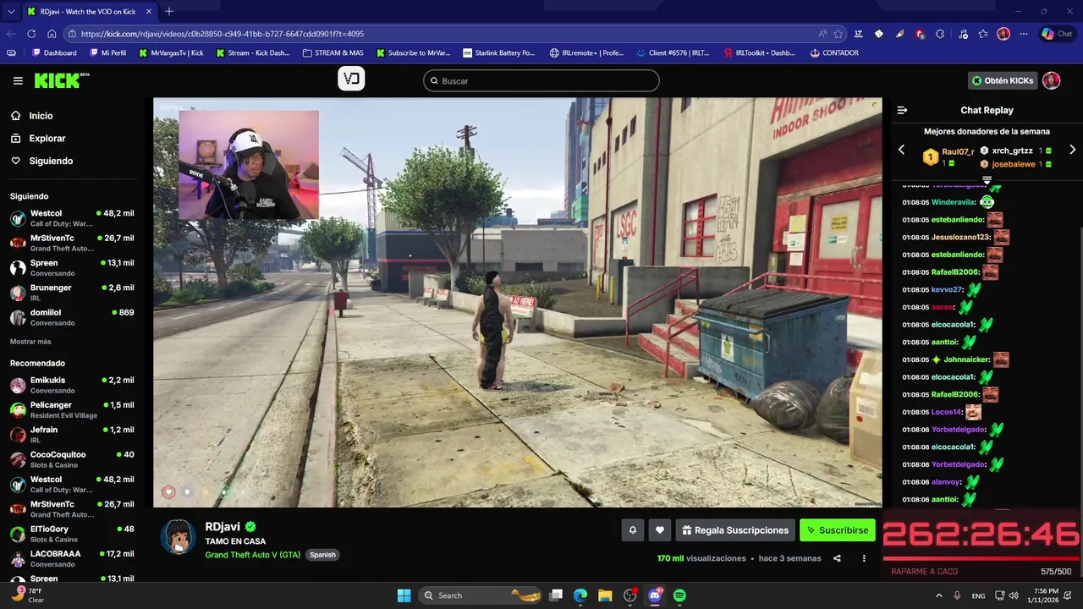Open the Mi Perfil bookmark
Screen dimensions: 1083x609
pyautogui.click(x=107, y=52)
